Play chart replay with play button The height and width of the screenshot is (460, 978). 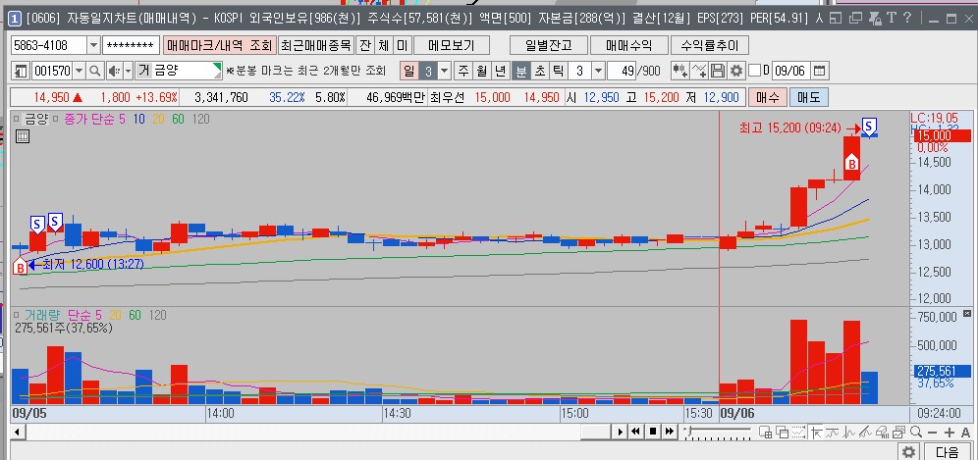[x=620, y=432]
